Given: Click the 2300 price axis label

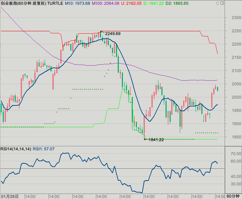Looking at the screenshot, I should click(x=236, y=18).
